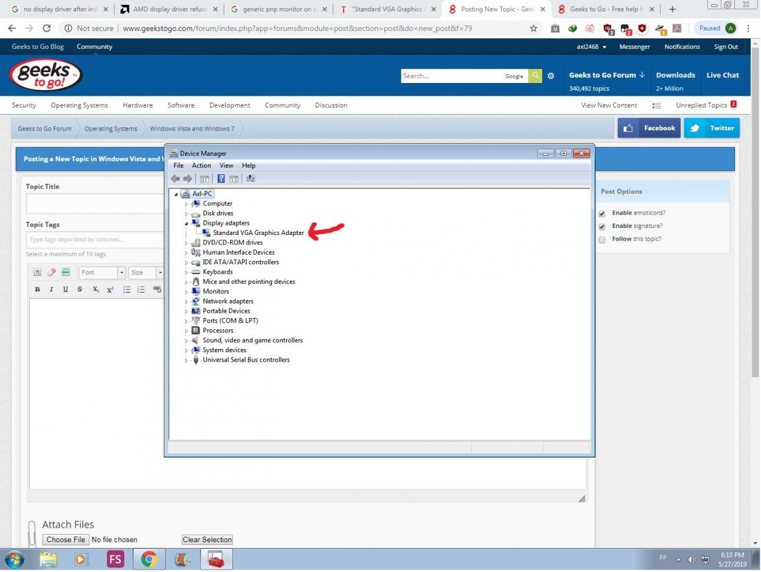Image resolution: width=761 pixels, height=572 pixels.
Task: Bookmark this page with the star icon
Action: [x=533, y=29]
